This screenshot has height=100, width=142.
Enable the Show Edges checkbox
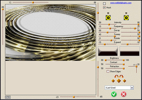108,71
